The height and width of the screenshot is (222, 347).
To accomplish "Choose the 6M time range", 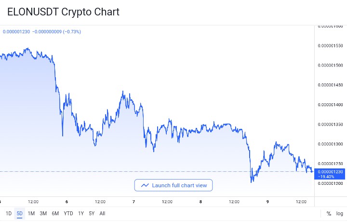I will [x=55, y=213].
